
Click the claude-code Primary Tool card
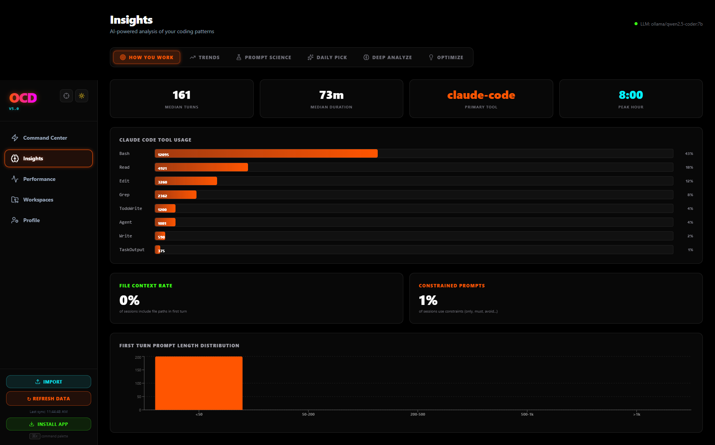point(481,98)
